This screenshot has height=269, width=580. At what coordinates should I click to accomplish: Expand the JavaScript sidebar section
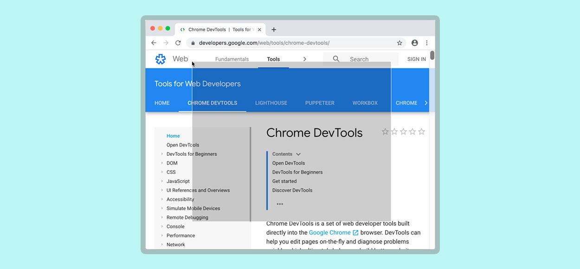[x=162, y=181]
